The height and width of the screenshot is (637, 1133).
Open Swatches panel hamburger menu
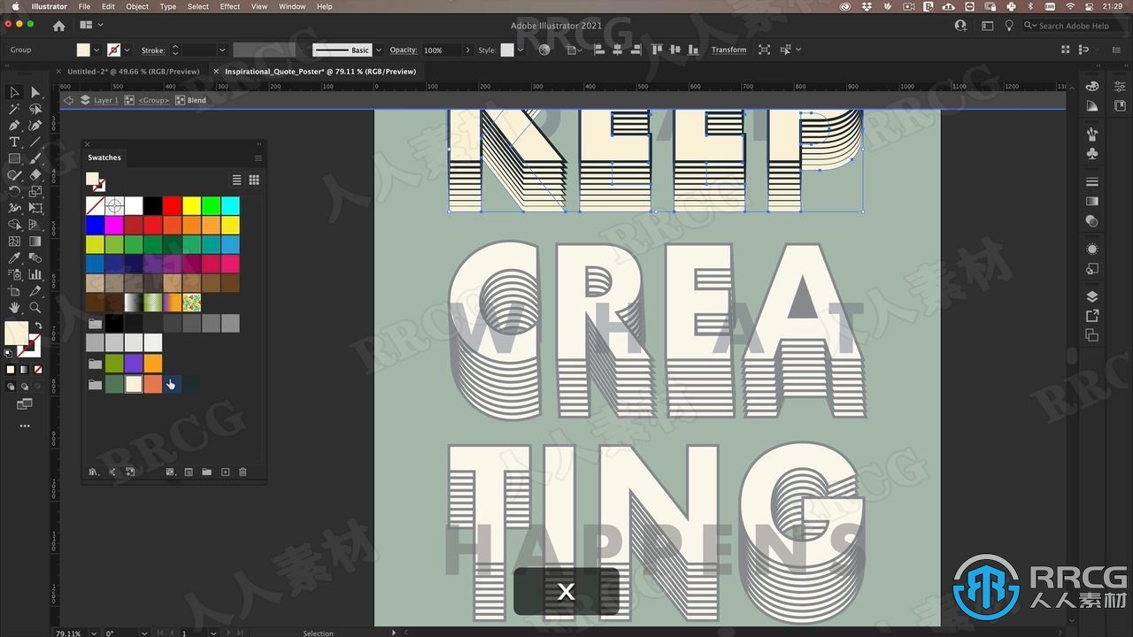click(258, 158)
